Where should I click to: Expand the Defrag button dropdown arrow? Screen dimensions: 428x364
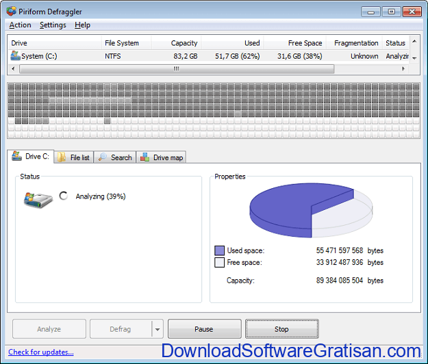(x=158, y=329)
